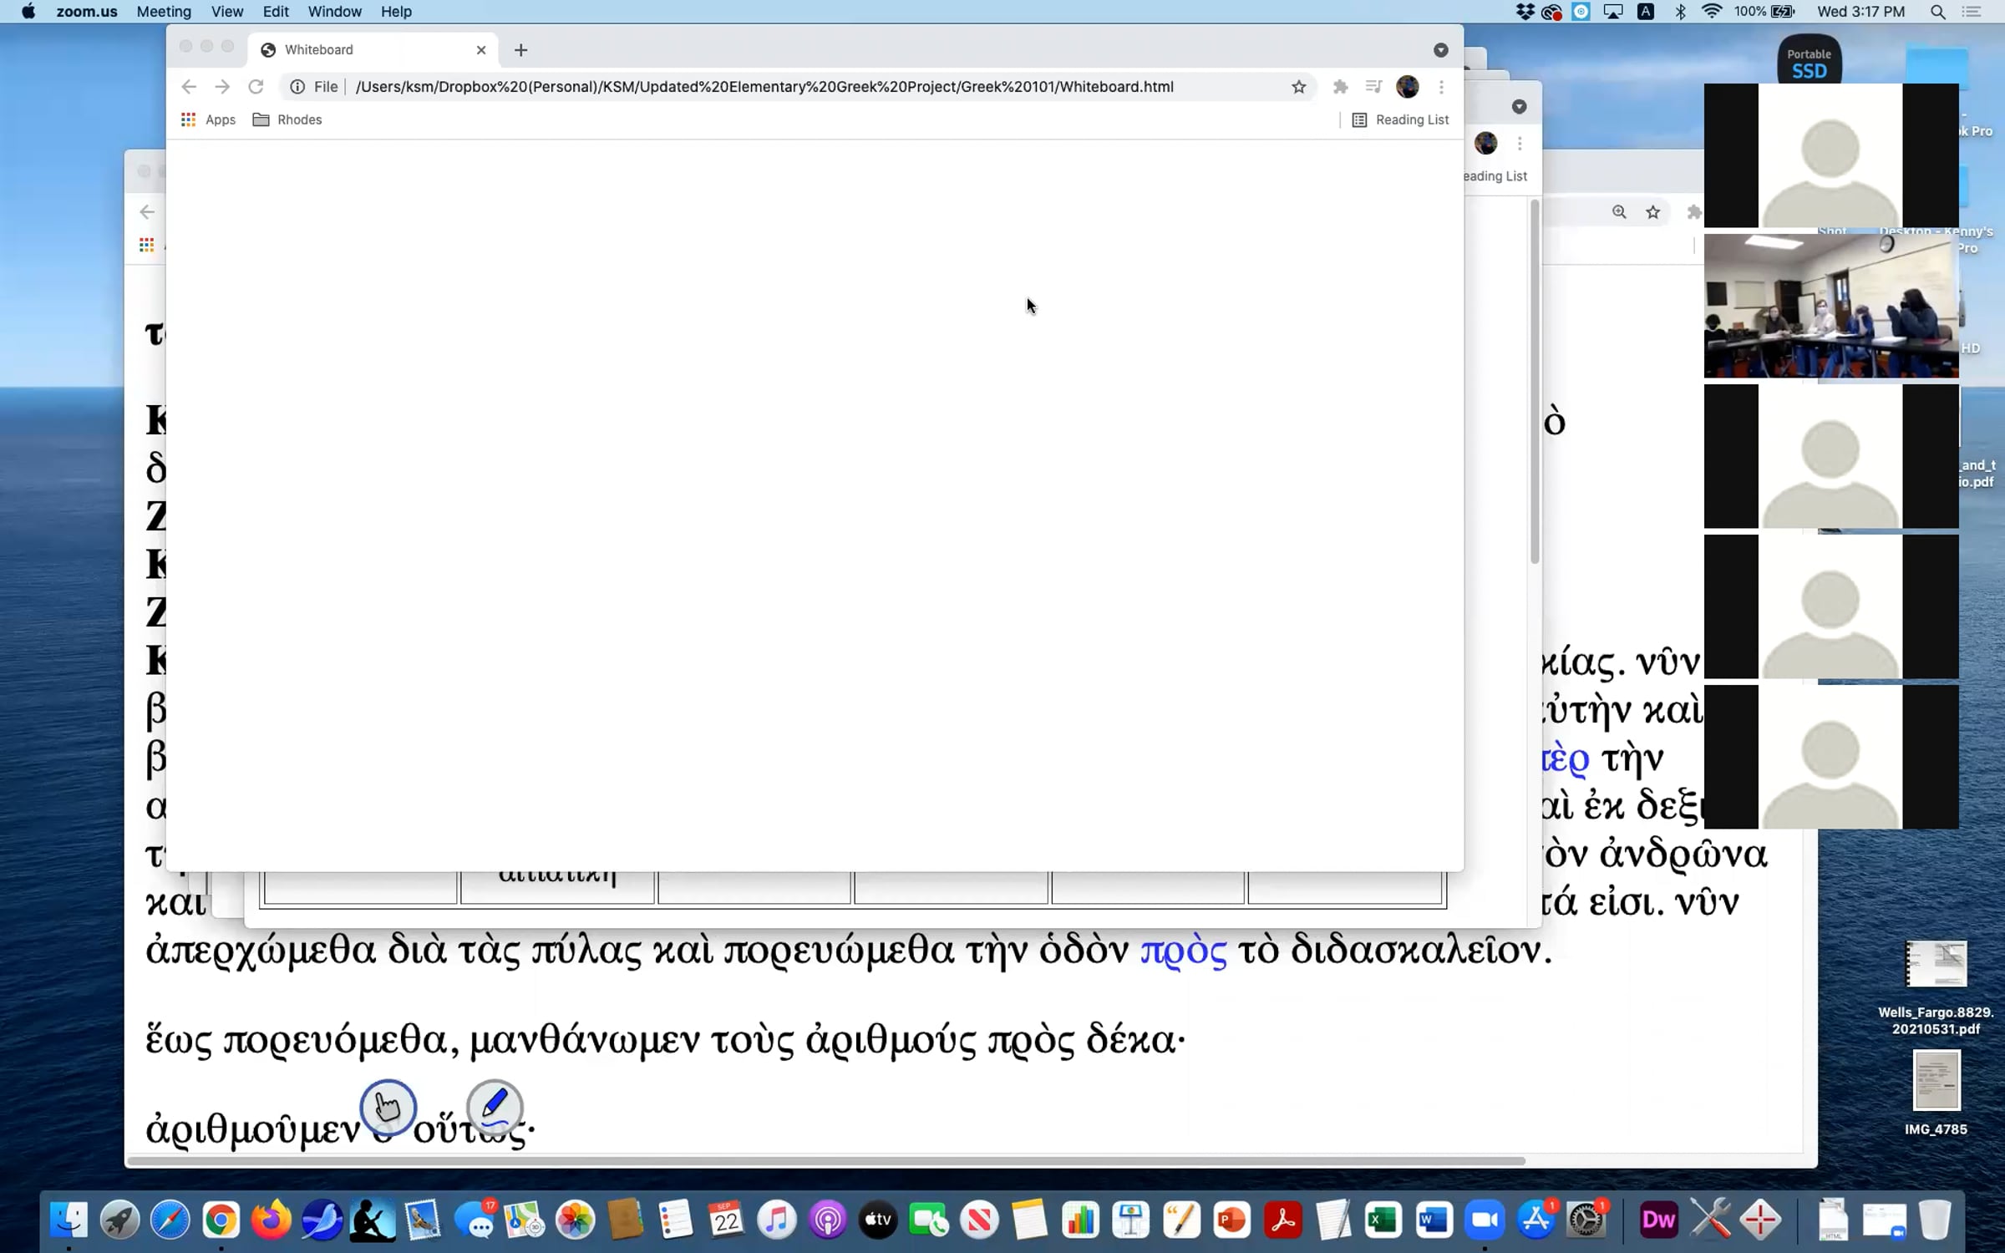
Task: Open Microsoft Word from the Dock
Action: 1434,1220
